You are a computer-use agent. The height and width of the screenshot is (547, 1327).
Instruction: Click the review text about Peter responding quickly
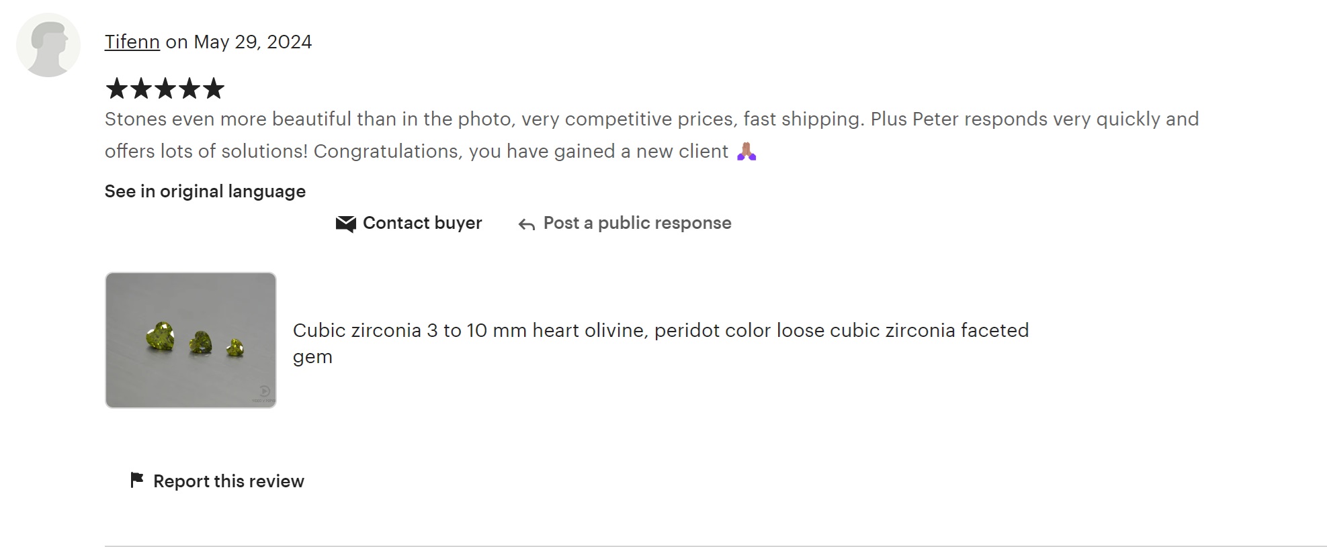tap(1035, 119)
